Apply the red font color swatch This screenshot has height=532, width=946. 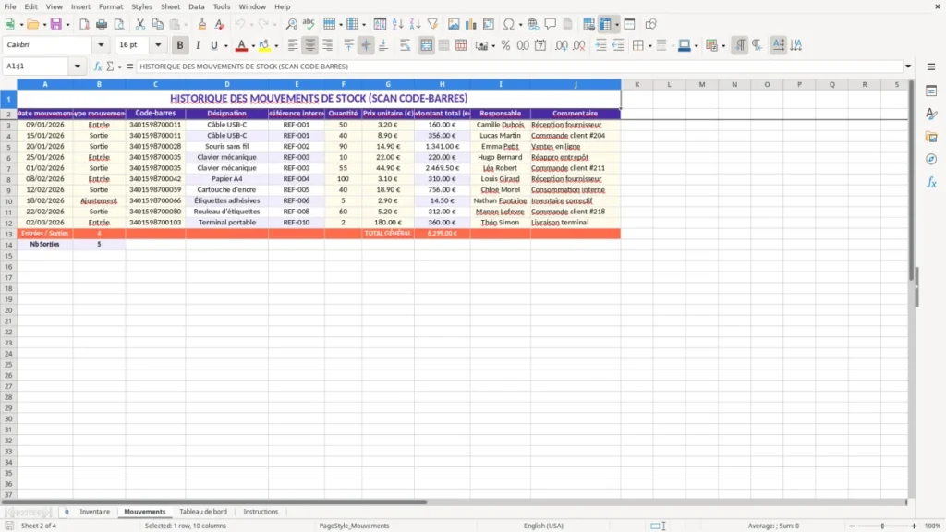pos(241,45)
